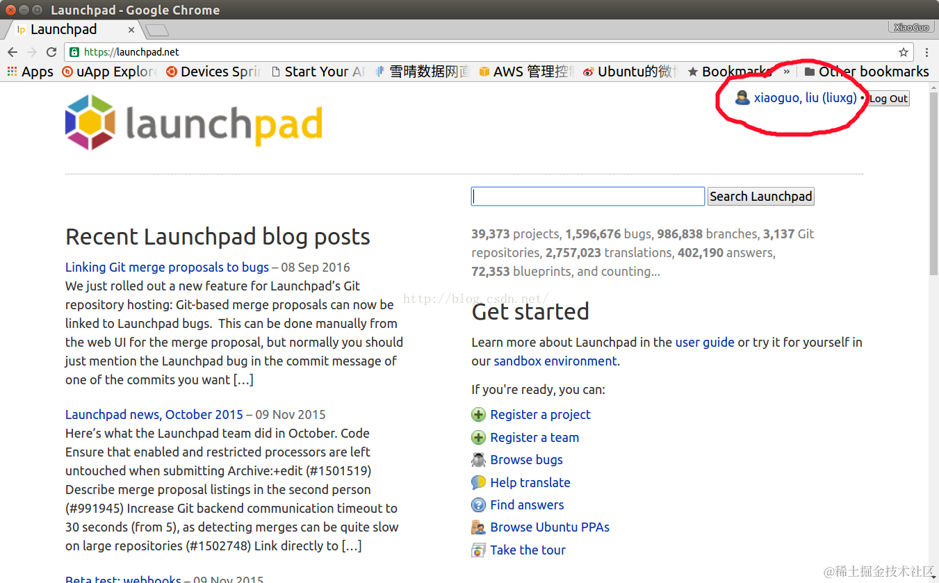
Task: Open the 雪晴数据网 bookmark
Action: [x=422, y=72]
